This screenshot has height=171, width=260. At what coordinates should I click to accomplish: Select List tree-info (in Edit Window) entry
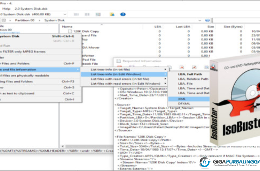[x=124, y=74]
